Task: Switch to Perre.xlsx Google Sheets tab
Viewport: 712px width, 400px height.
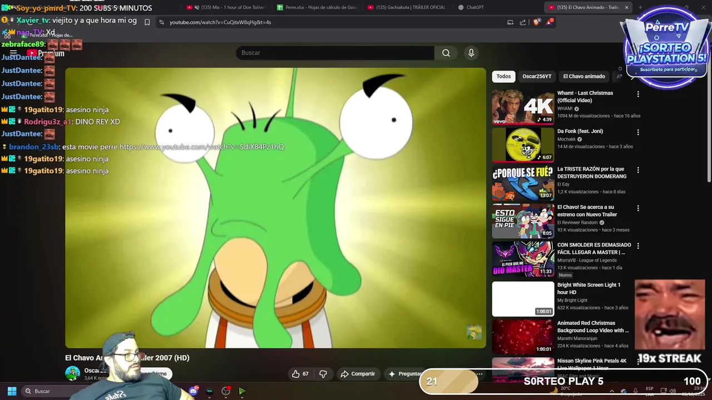Action: point(317,7)
